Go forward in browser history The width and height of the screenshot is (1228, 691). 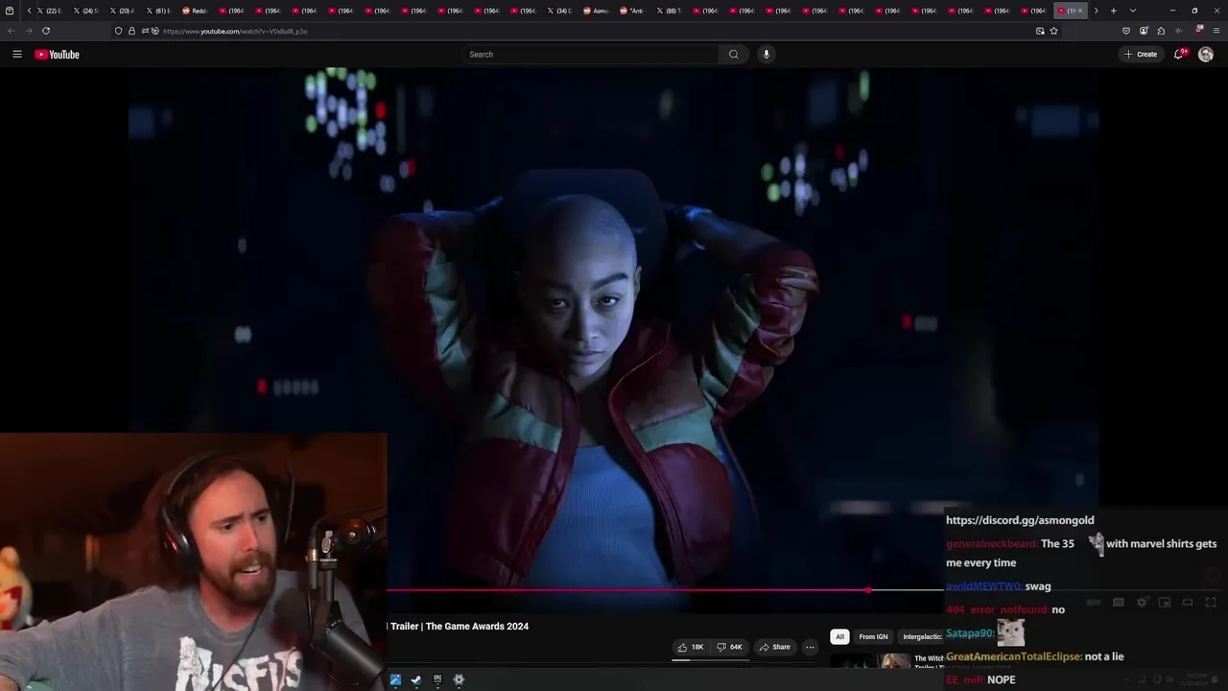point(28,31)
